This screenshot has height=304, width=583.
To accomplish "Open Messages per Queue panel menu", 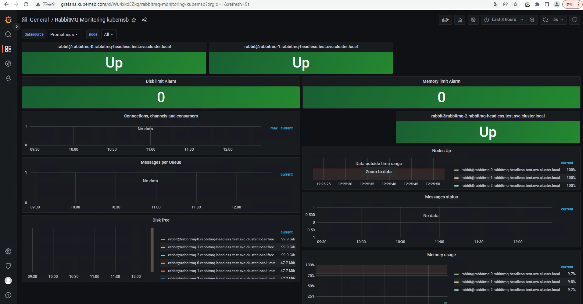I will tap(161, 162).
